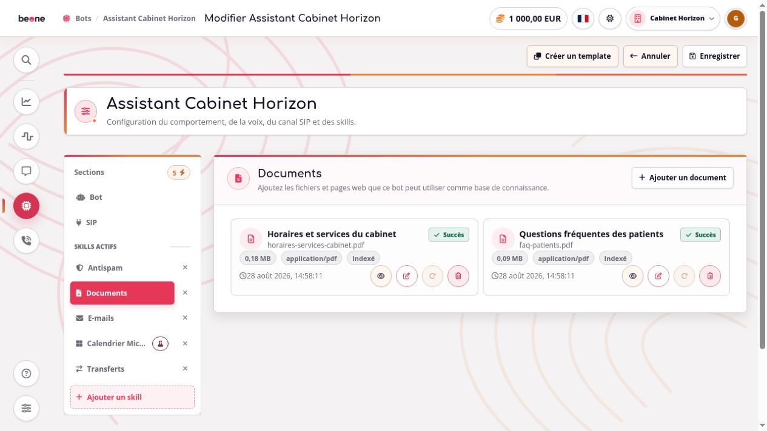
Task: Remove the Transferts skill
Action: (185, 369)
